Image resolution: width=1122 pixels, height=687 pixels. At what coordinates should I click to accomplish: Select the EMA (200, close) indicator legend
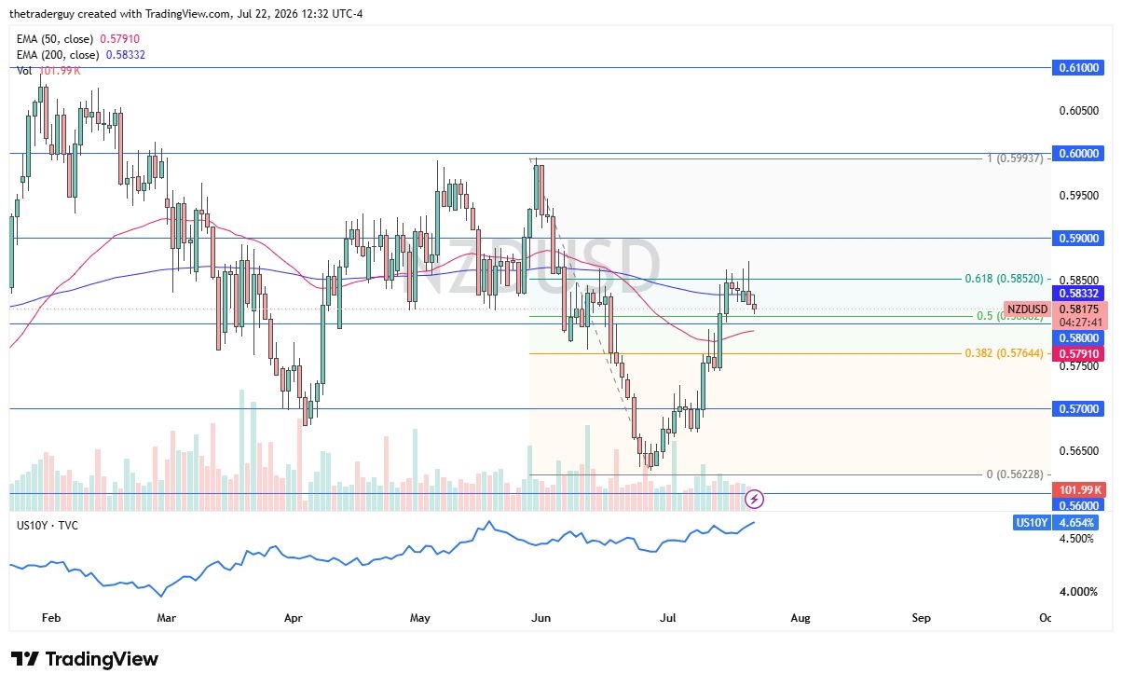[82, 55]
